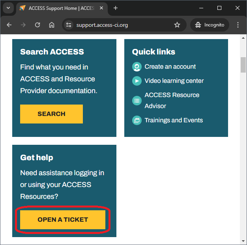The height and width of the screenshot is (245, 247).
Task: Bookmark this page with star icon
Action: [x=177, y=25]
